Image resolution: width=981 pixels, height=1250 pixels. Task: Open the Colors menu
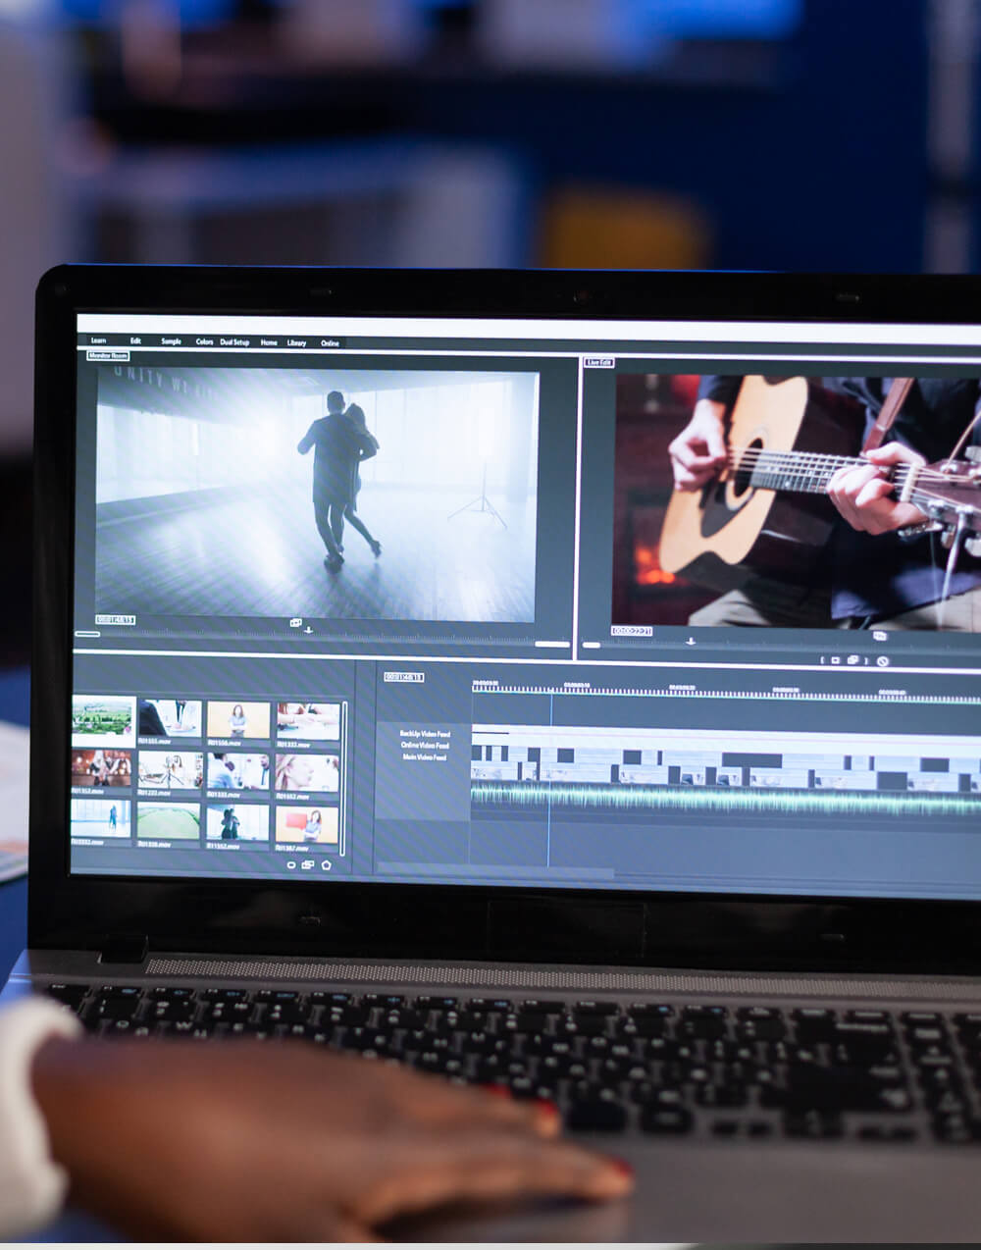click(204, 341)
